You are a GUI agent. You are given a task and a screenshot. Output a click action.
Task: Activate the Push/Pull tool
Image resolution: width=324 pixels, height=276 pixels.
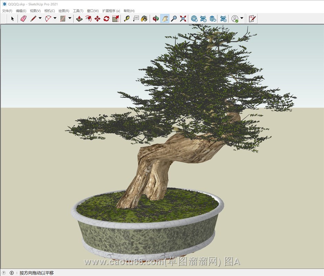[79, 19]
